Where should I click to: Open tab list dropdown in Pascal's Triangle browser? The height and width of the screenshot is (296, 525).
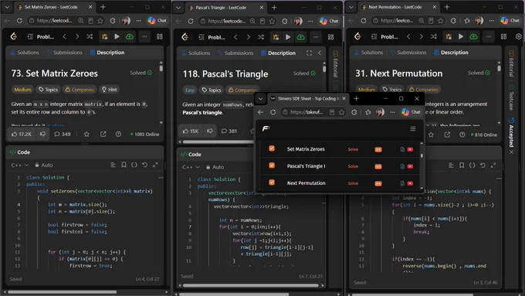pos(178,8)
